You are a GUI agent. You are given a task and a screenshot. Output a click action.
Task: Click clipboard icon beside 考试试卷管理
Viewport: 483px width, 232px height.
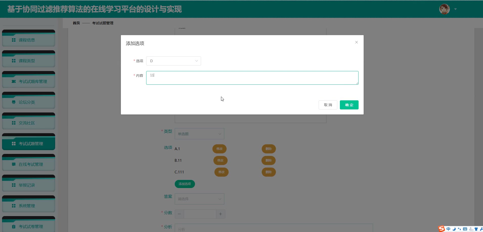pos(14,226)
